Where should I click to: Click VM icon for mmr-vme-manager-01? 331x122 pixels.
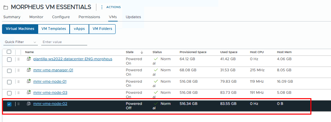(x=29, y=70)
